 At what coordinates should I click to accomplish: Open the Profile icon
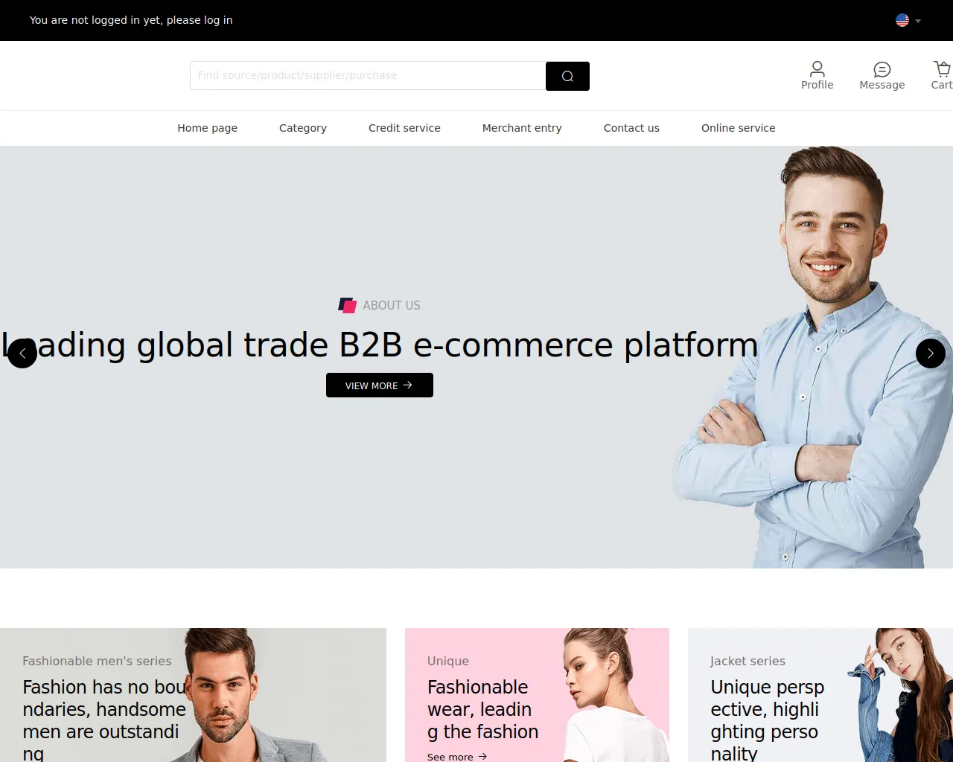tap(817, 69)
